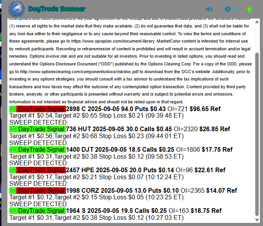
Task: Click the DayTrade Scanner title text
Action: [x=57, y=9]
